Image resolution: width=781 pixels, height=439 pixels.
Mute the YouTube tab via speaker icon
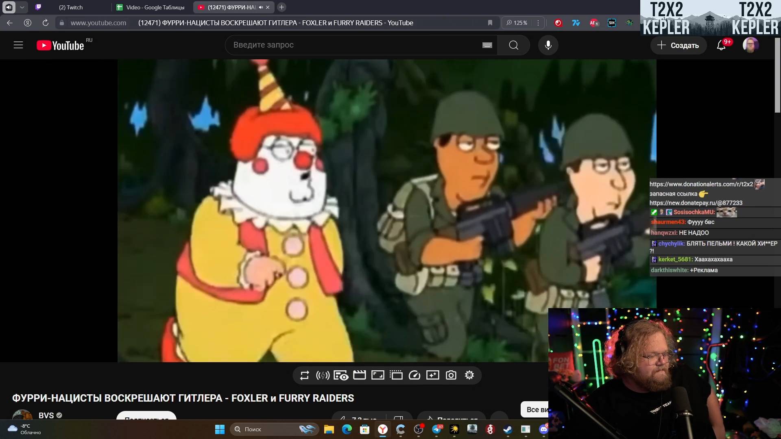tap(261, 7)
